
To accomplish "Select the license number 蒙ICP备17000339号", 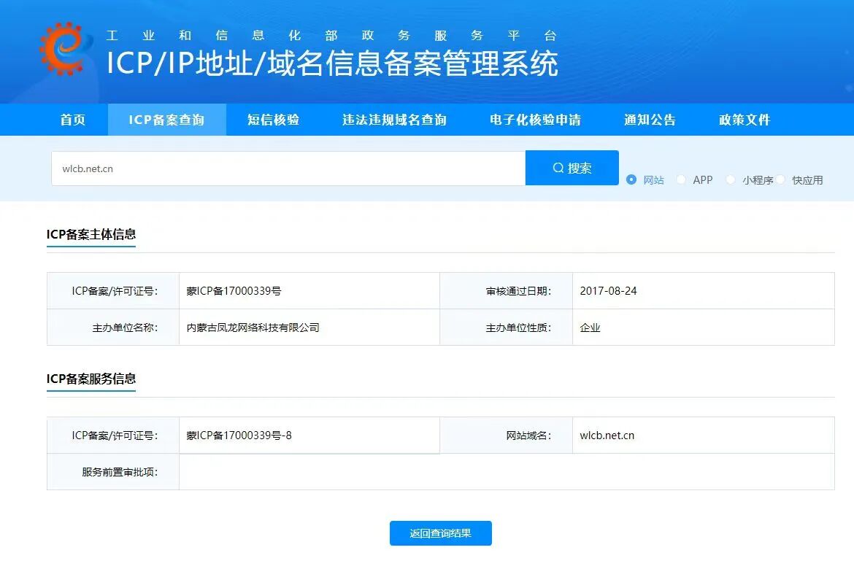I will 234,291.
